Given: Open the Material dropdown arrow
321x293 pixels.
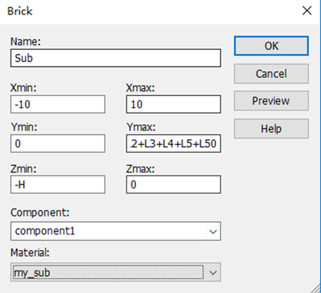Looking at the screenshot, I should pyautogui.click(x=213, y=272).
